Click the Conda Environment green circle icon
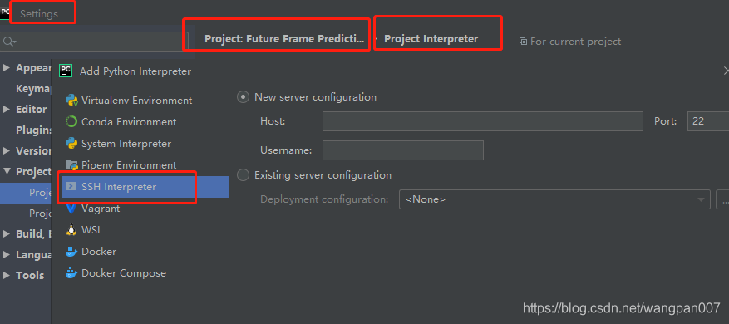The height and width of the screenshot is (324, 729). pyautogui.click(x=71, y=122)
